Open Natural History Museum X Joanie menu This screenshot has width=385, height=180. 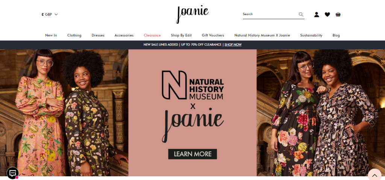(262, 35)
